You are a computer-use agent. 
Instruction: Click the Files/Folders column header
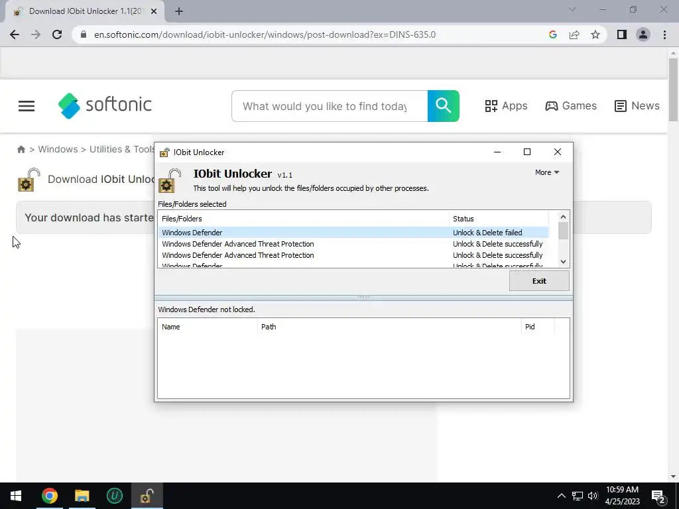pyautogui.click(x=303, y=219)
